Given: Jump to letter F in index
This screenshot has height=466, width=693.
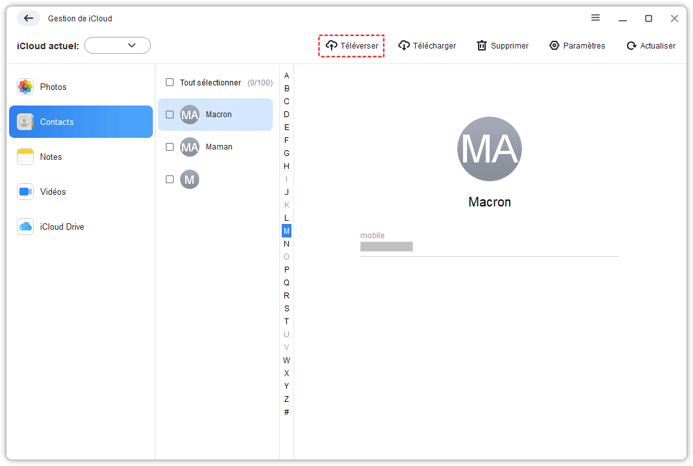Looking at the screenshot, I should (x=286, y=140).
